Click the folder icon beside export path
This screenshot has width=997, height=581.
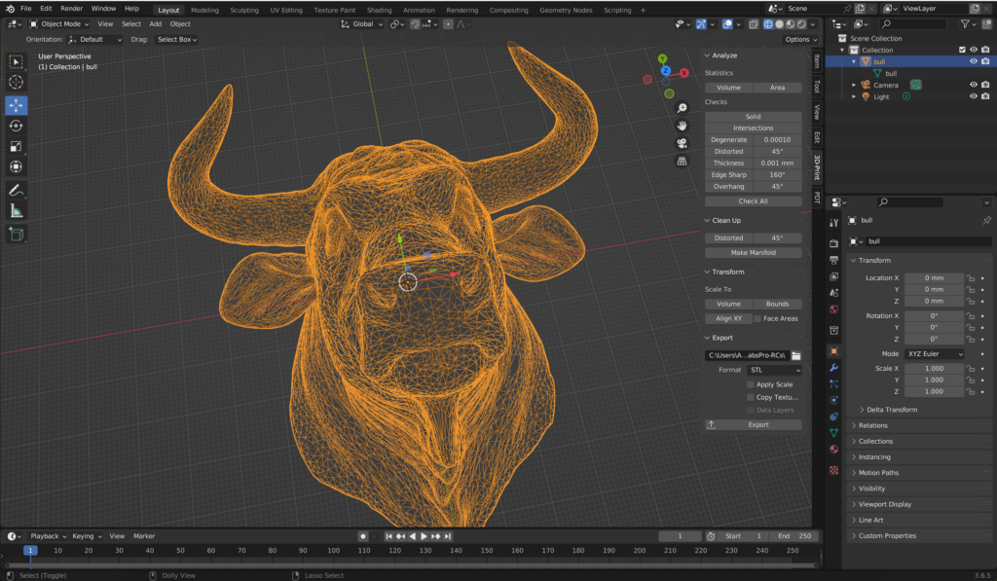(x=795, y=355)
